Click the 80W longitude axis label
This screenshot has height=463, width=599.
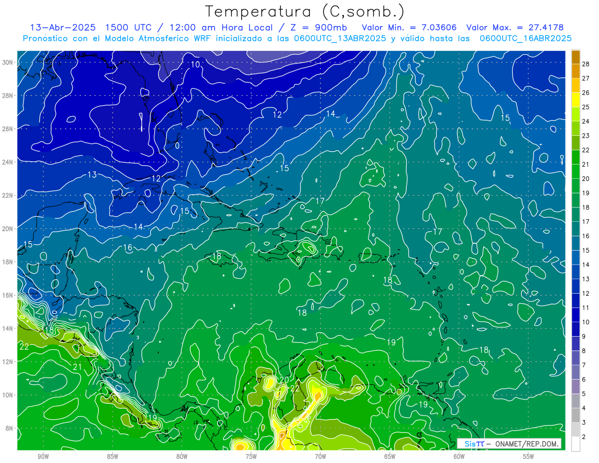coord(182,457)
